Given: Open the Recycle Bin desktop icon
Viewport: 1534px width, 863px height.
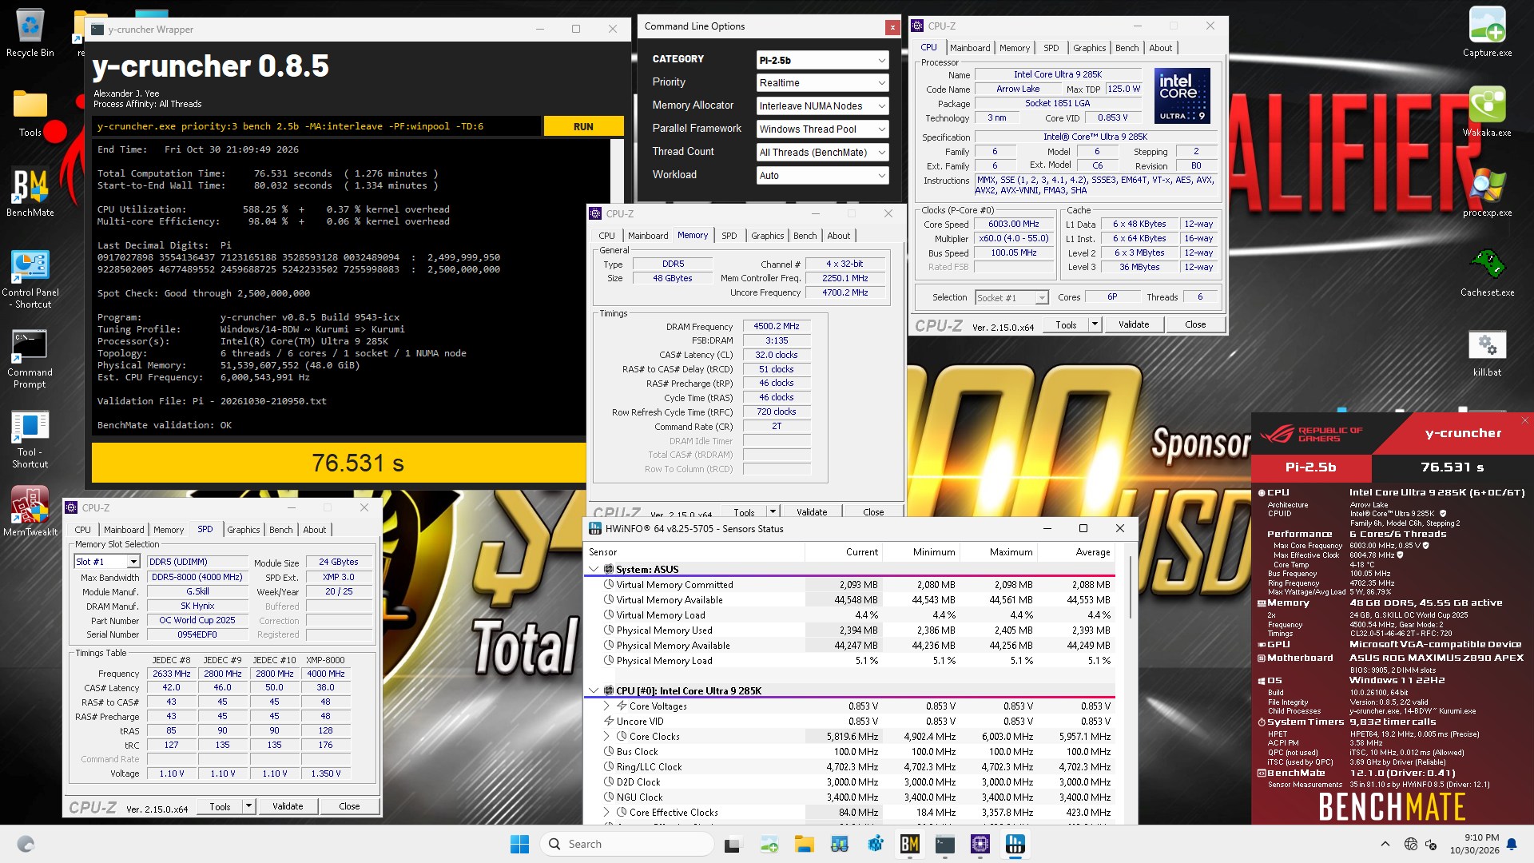Looking at the screenshot, I should (30, 32).
